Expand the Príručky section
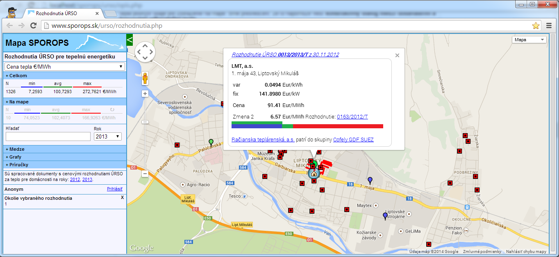Screen dimensions: 559x257 click(x=65, y=165)
